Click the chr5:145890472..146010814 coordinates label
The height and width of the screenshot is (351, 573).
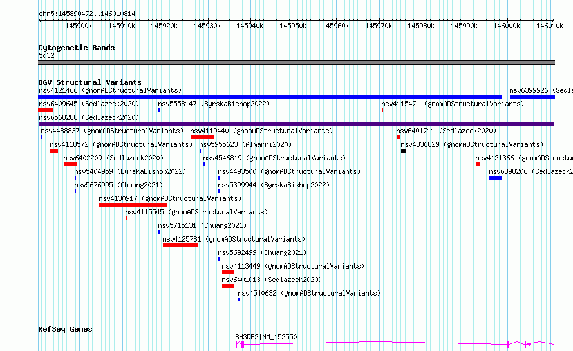coord(87,14)
